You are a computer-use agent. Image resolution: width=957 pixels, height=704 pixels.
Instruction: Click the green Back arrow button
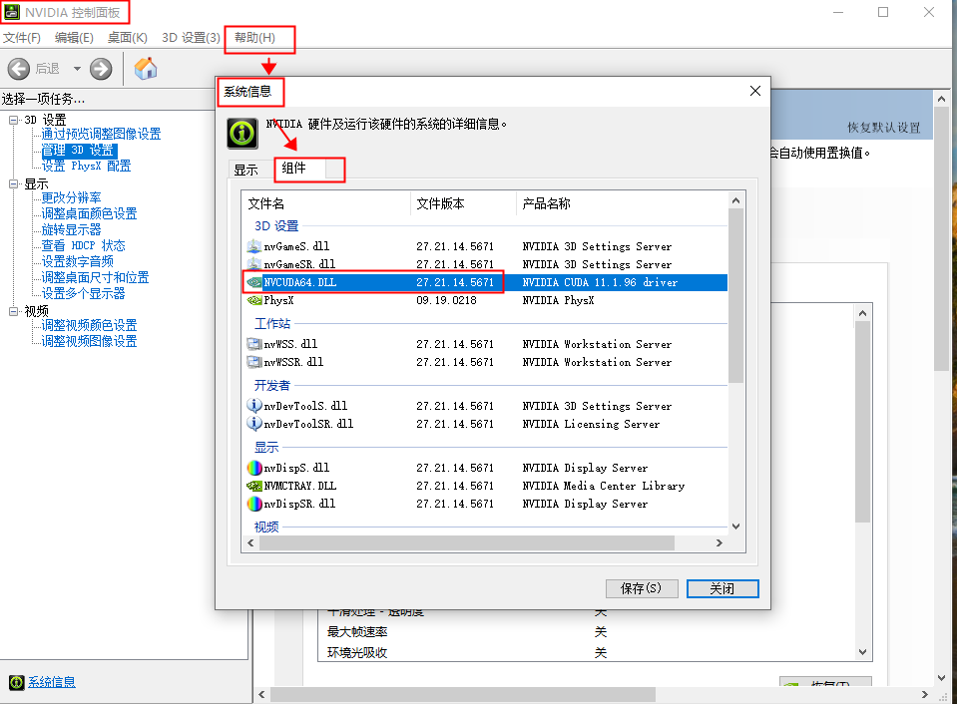pyautogui.click(x=19, y=69)
